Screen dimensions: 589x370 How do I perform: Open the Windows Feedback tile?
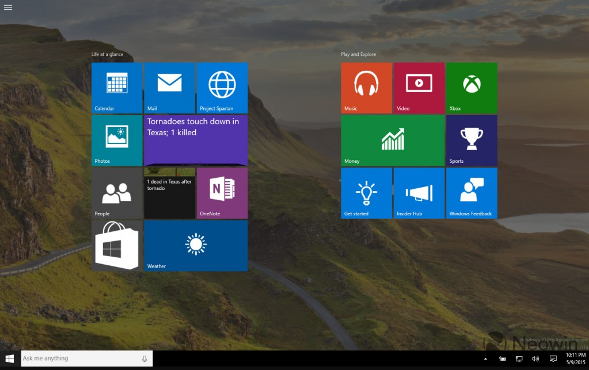click(472, 193)
